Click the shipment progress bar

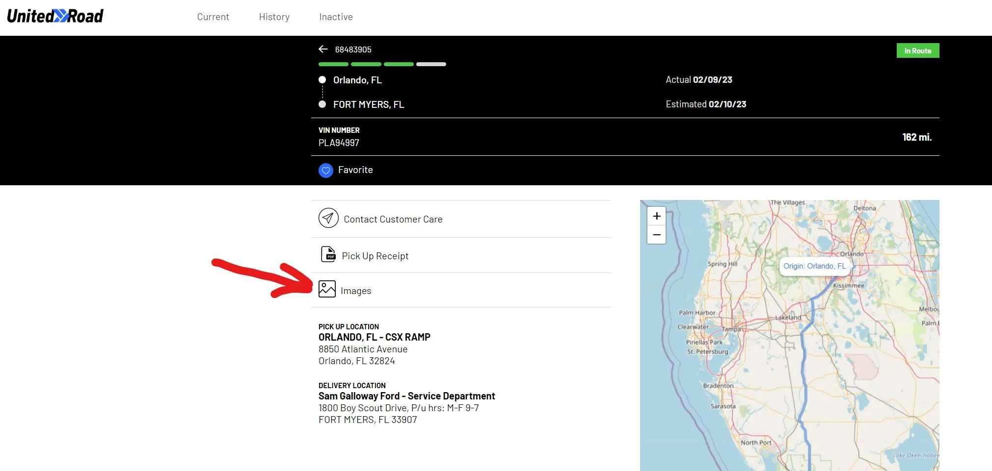[382, 64]
